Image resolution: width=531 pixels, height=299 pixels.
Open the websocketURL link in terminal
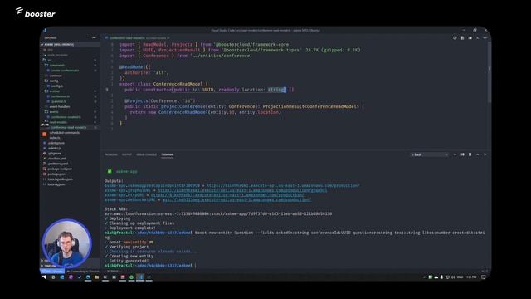click(236, 199)
